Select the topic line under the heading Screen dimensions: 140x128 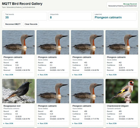18,7
